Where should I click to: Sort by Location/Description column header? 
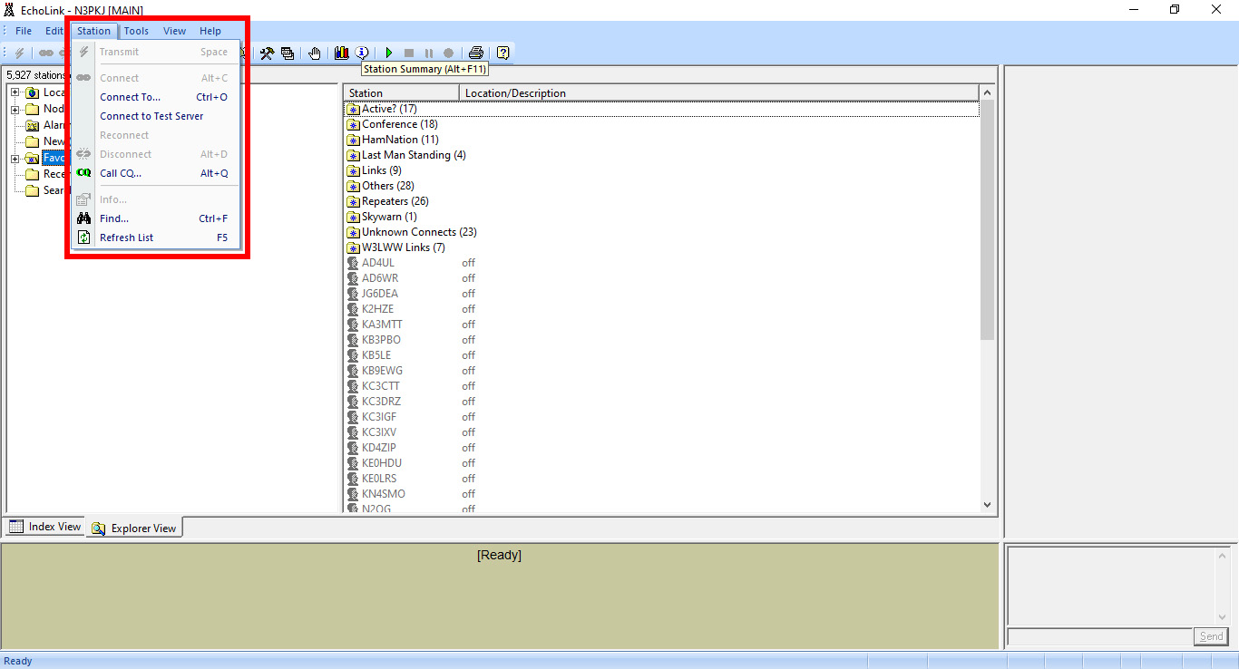719,92
